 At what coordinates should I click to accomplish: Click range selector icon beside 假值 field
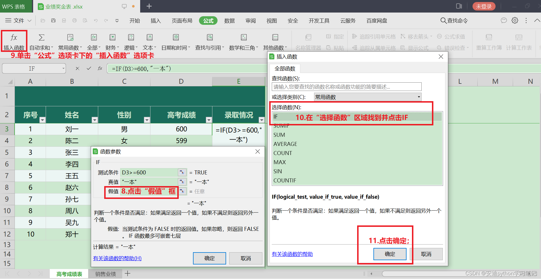[182, 191]
